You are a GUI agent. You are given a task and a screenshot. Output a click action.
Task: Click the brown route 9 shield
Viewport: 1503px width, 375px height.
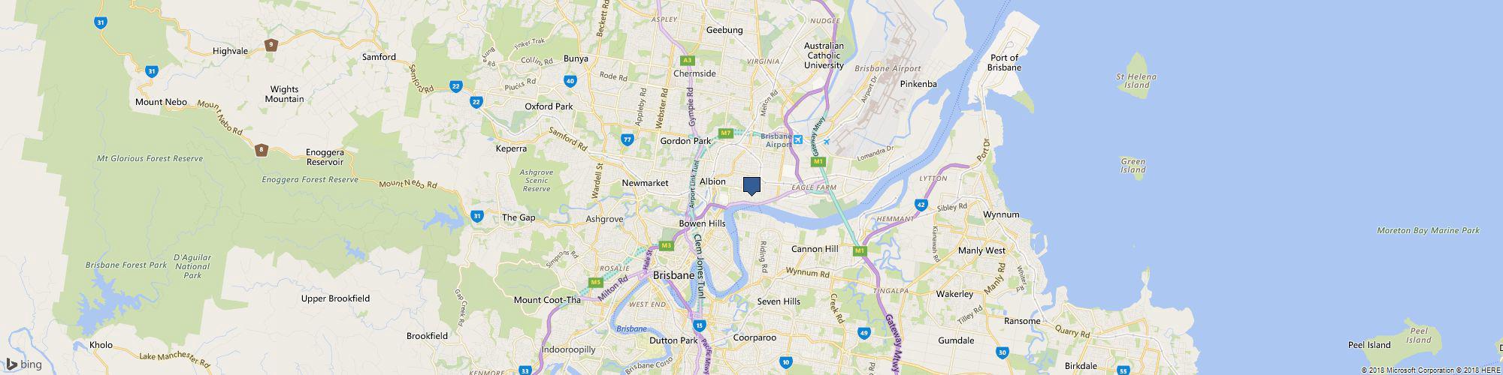[x=271, y=45]
